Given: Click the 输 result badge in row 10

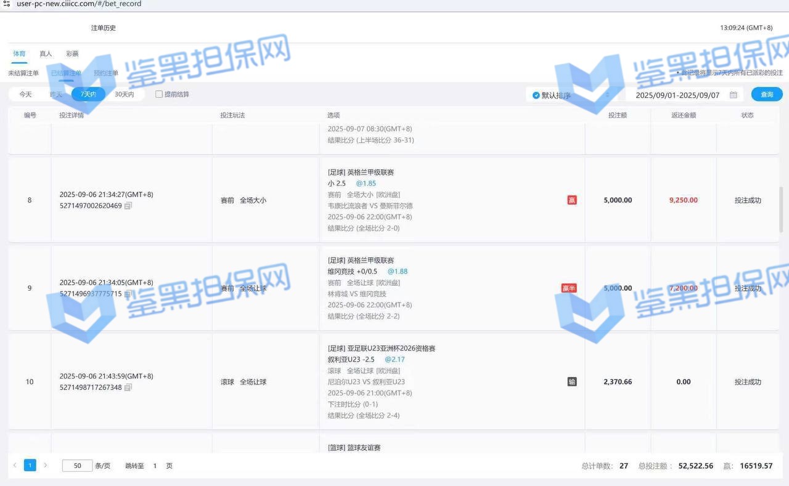Looking at the screenshot, I should pos(572,382).
